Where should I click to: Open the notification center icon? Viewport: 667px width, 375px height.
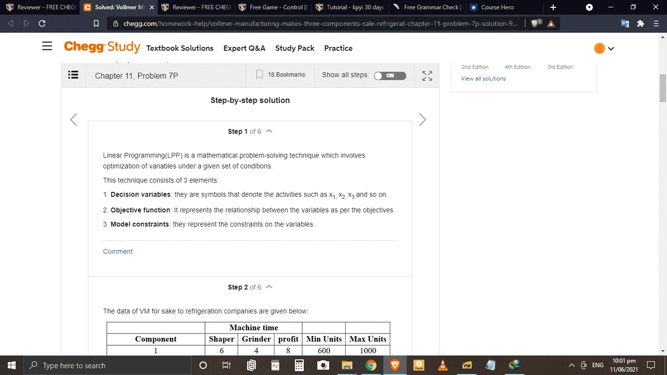[x=651, y=365]
